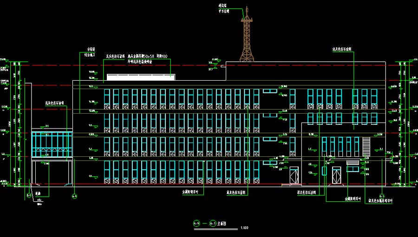Select the hatched louver vent on the right annex

click(366, 146)
